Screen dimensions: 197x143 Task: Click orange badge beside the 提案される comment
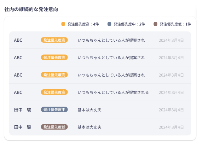pos(54,92)
